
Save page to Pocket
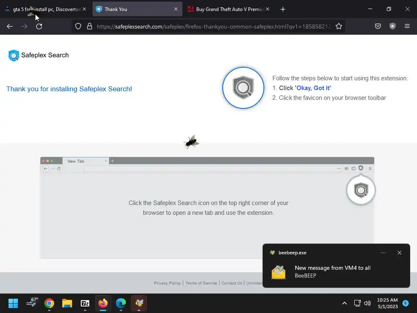click(x=378, y=26)
